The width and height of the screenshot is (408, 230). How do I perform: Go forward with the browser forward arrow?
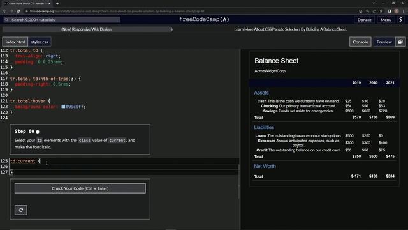click(11, 11)
